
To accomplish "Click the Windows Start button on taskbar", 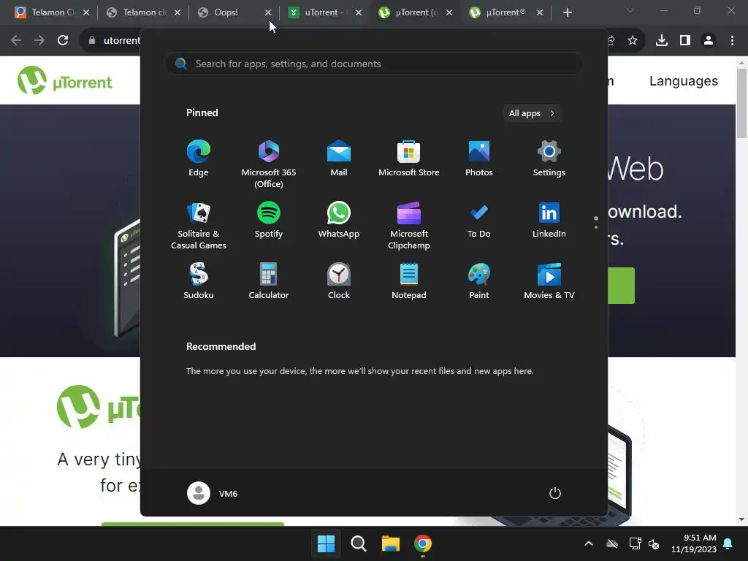I will (327, 543).
